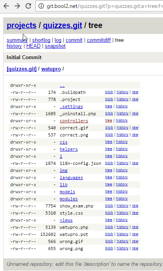Viewport: 163px width, 271px height.
Task: Click the browser back arrow
Action: (x=6, y=6)
